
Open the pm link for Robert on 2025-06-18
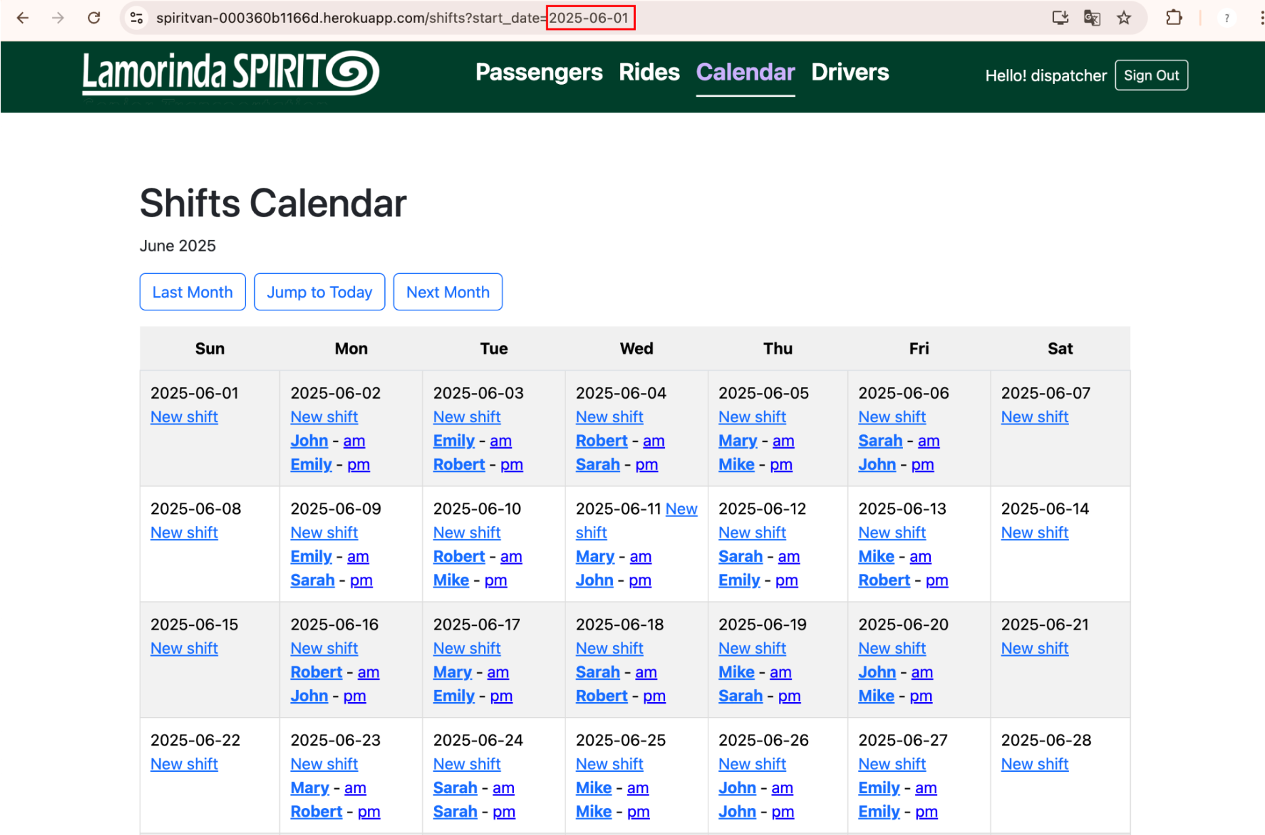[654, 696]
